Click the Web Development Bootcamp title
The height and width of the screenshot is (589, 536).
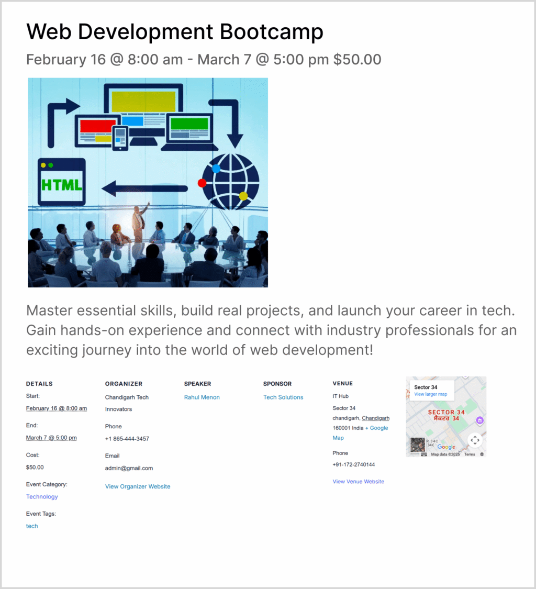click(x=175, y=32)
